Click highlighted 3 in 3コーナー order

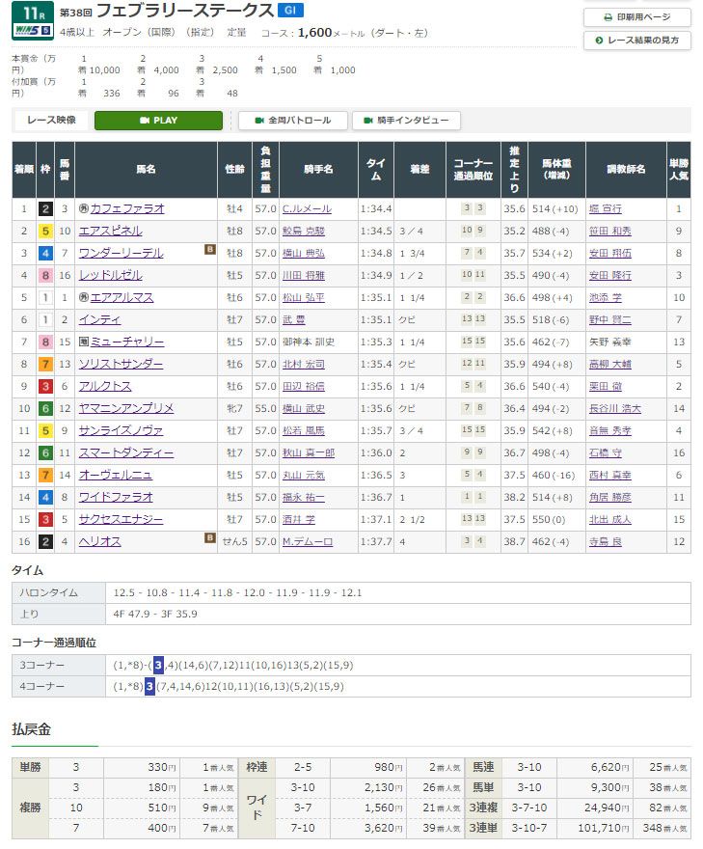158,665
